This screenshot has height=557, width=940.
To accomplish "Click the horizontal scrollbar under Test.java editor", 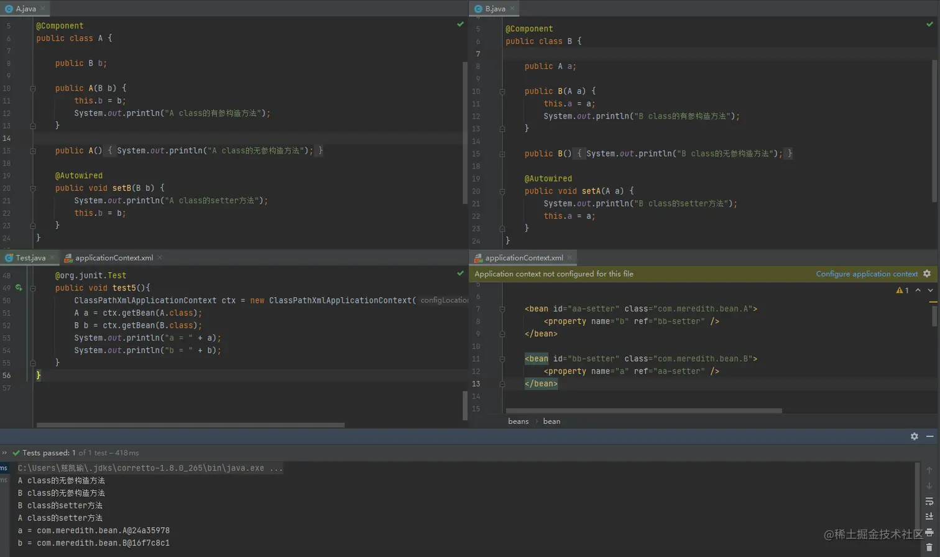I will (190, 425).
